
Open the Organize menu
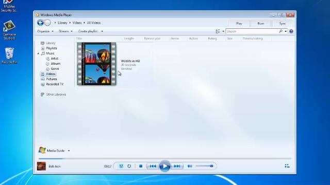tap(45, 31)
